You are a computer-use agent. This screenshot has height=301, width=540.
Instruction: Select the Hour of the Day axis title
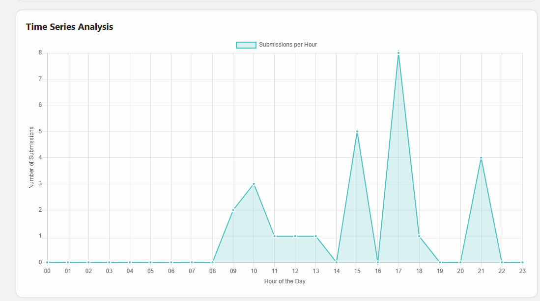tap(284, 281)
